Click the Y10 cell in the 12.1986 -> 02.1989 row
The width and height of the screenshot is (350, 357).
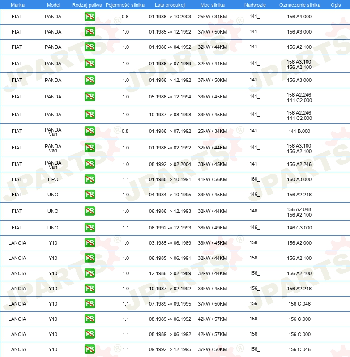point(53,273)
